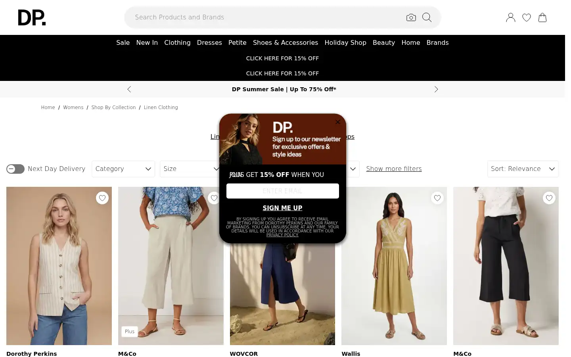Click the Linen Clothing breadcrumb
Viewport: 571px width, 357px height.
point(161,107)
